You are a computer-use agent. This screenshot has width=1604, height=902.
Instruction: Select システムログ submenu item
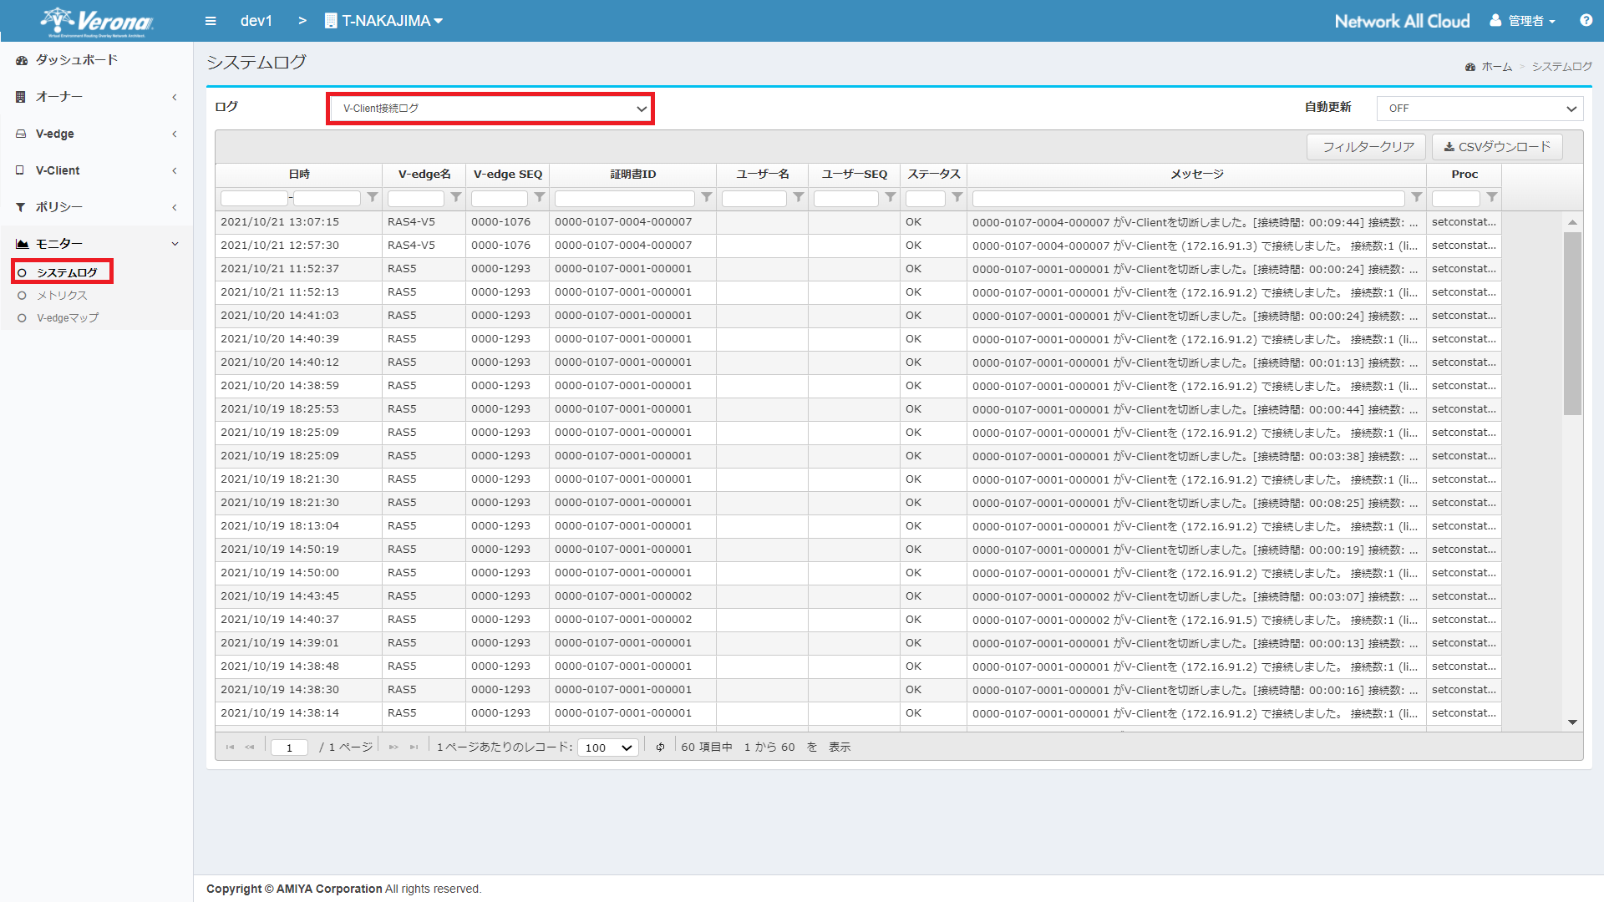coord(67,272)
